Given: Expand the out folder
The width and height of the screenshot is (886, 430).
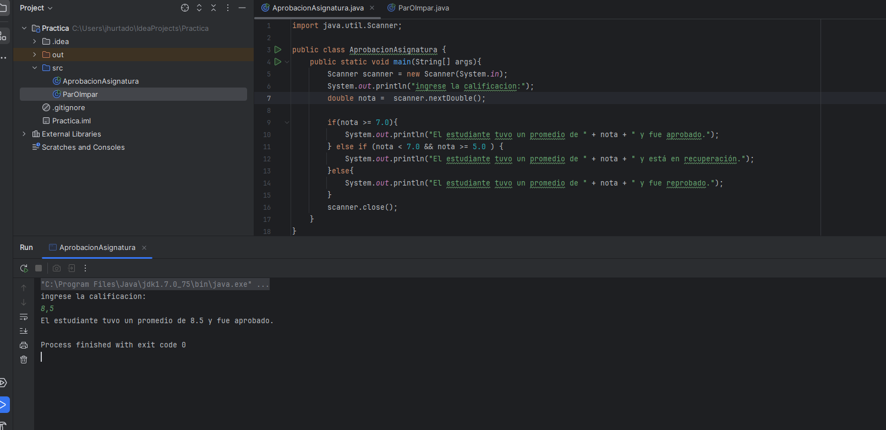Looking at the screenshot, I should coord(34,55).
